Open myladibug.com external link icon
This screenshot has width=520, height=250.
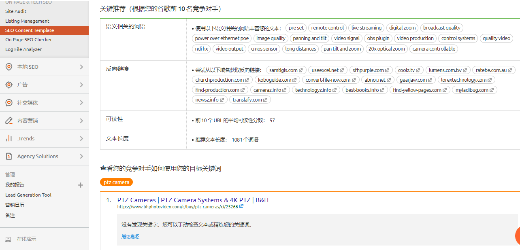pyautogui.click(x=492, y=90)
